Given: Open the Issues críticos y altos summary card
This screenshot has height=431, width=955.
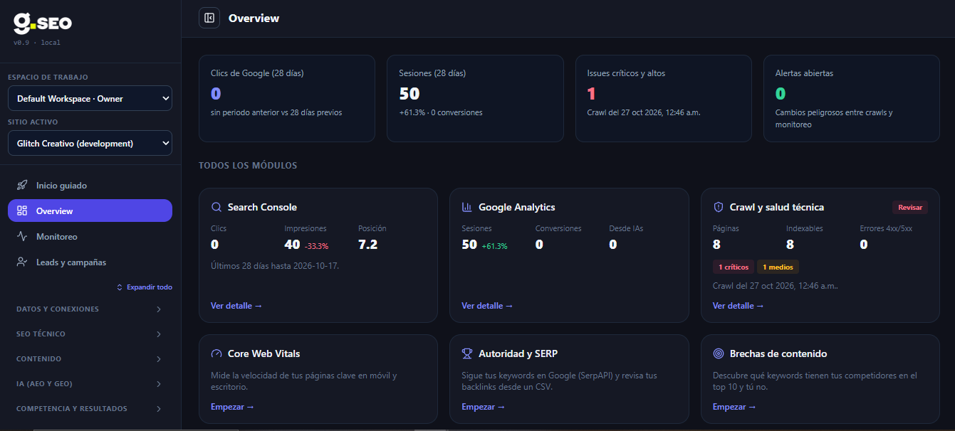Looking at the screenshot, I should [x=664, y=99].
